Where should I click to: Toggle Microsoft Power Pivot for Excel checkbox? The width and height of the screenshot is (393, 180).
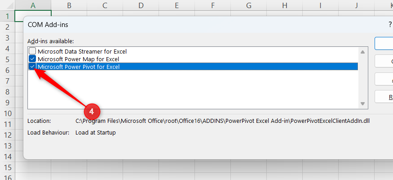point(32,67)
